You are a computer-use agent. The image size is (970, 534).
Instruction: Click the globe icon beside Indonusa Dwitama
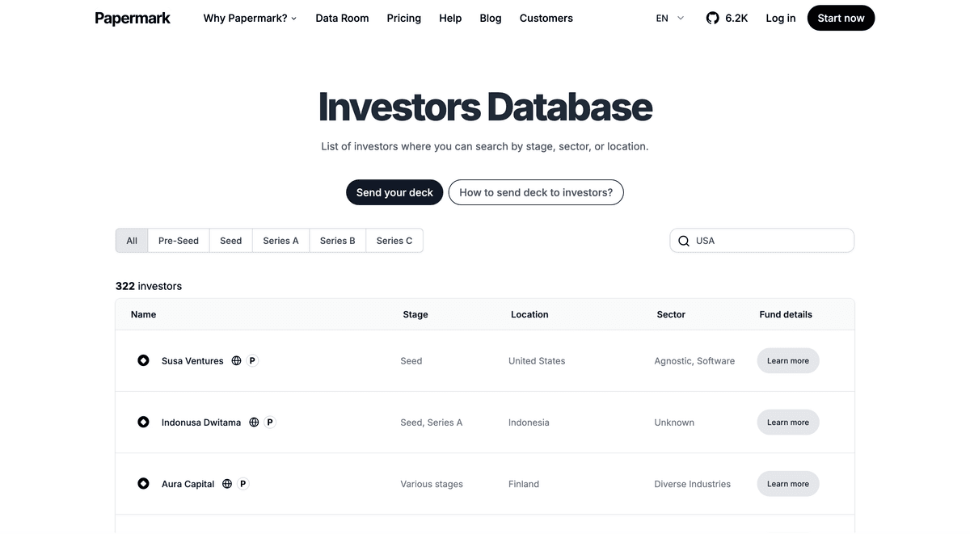tap(254, 422)
